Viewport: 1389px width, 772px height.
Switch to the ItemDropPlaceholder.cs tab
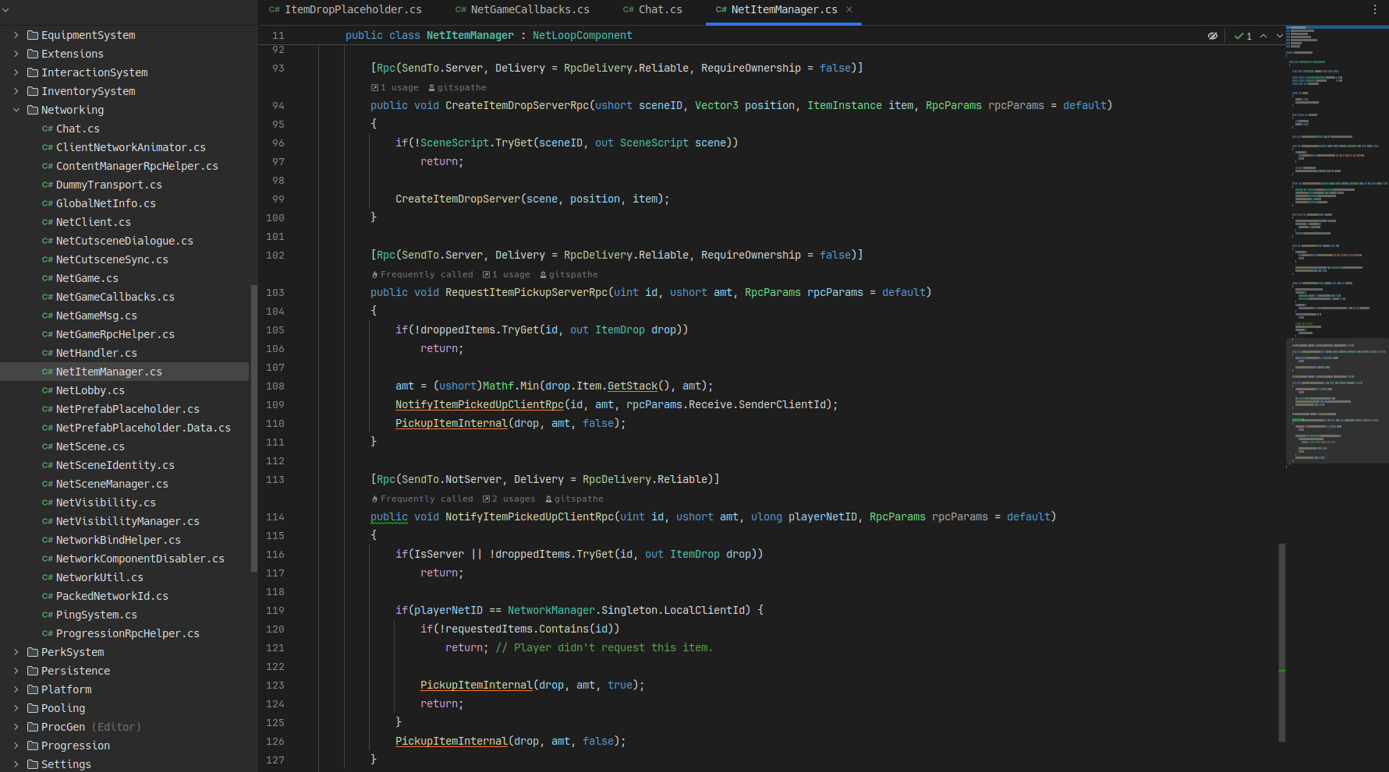(x=345, y=9)
